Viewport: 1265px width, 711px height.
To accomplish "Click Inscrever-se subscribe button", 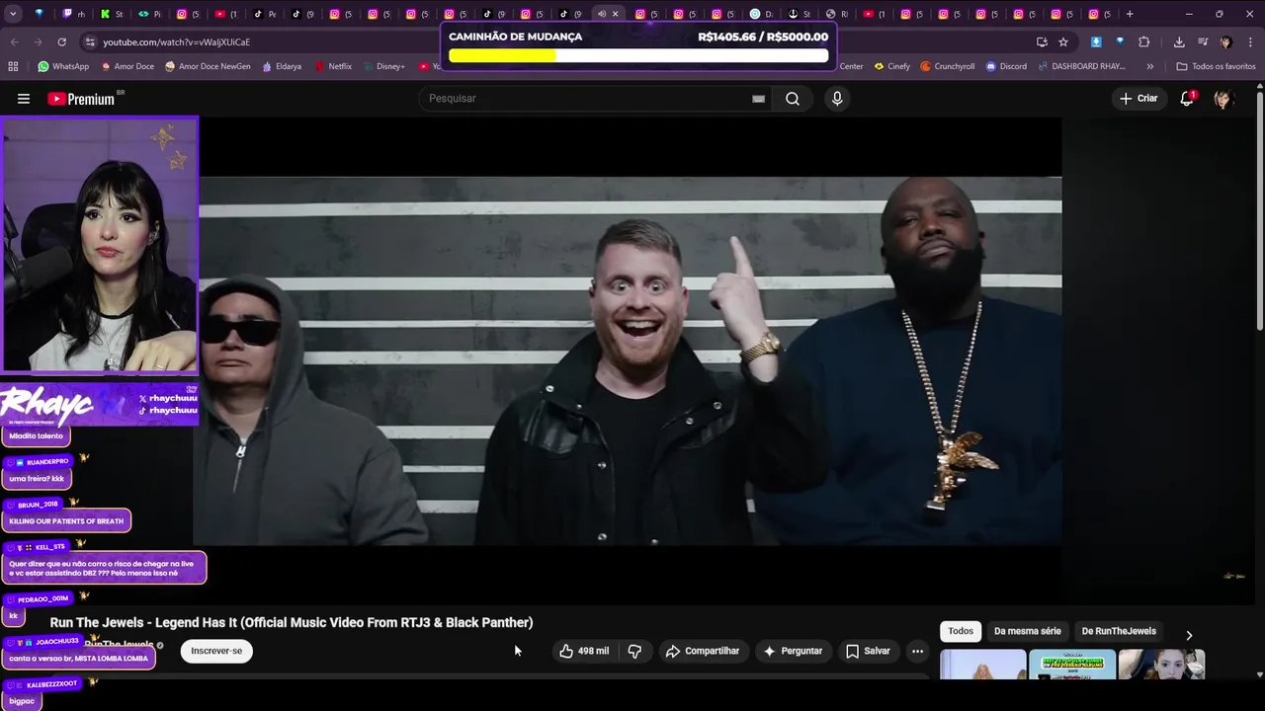I will (x=216, y=651).
